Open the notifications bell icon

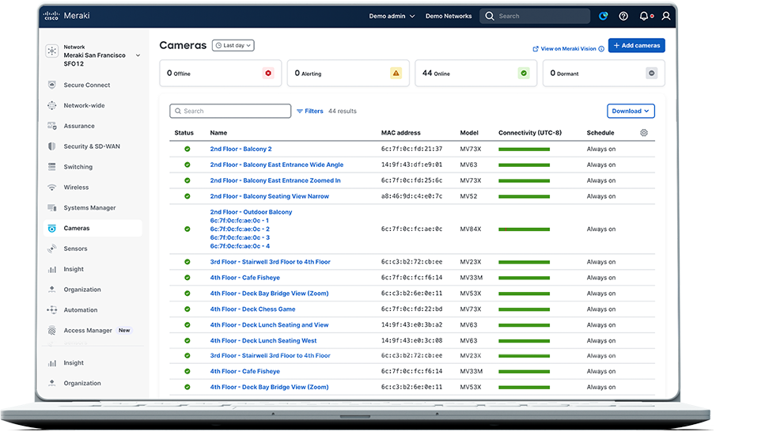644,16
